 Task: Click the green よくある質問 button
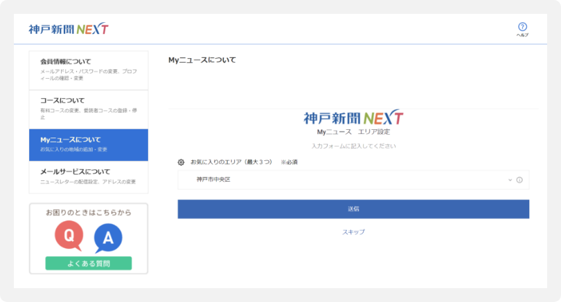(89, 263)
